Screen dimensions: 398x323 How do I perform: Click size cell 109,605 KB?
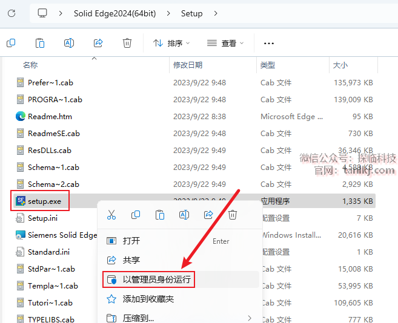[353, 302]
